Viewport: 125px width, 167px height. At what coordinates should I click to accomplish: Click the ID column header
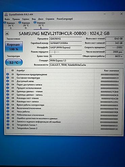click(12, 71)
